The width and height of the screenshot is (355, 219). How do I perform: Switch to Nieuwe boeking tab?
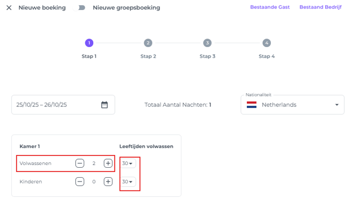(42, 8)
